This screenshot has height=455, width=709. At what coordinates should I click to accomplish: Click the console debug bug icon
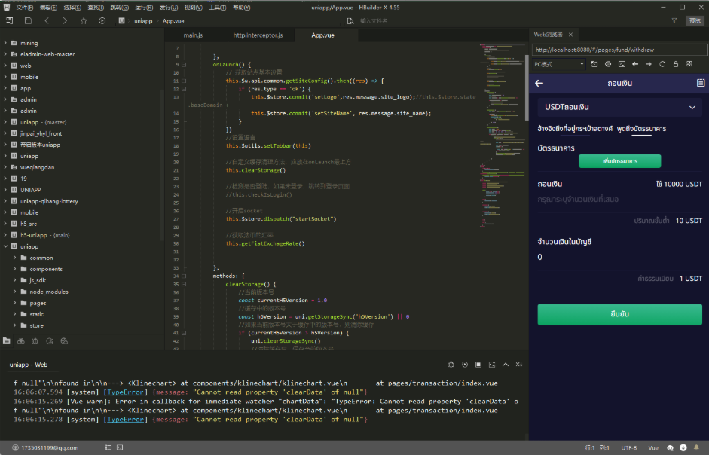(x=451, y=365)
